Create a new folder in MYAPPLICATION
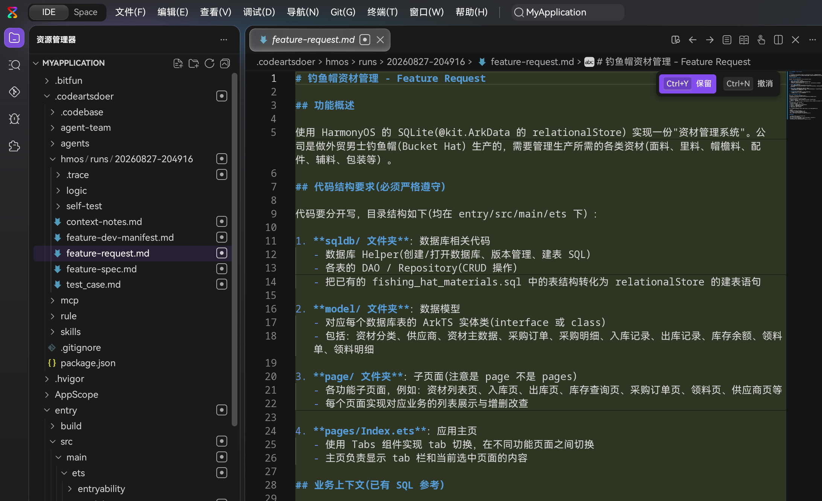 click(x=194, y=63)
